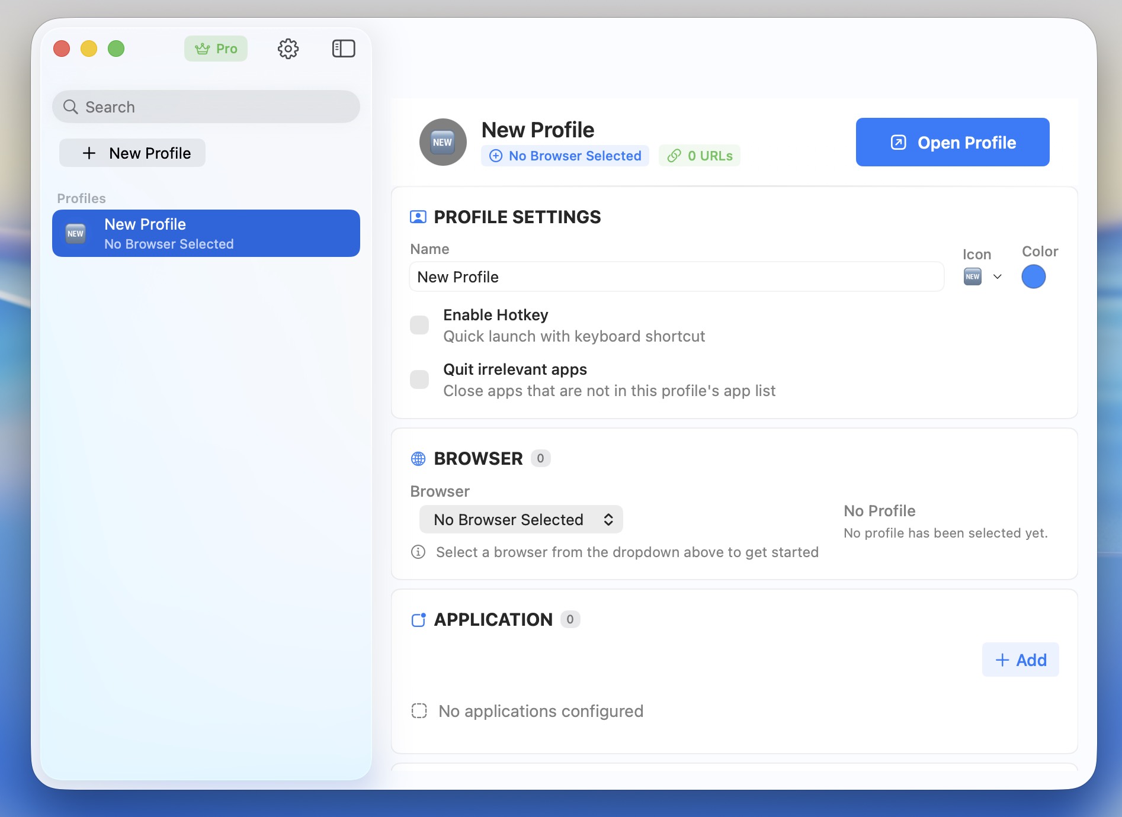Click the info icon near browser hint

click(x=418, y=552)
